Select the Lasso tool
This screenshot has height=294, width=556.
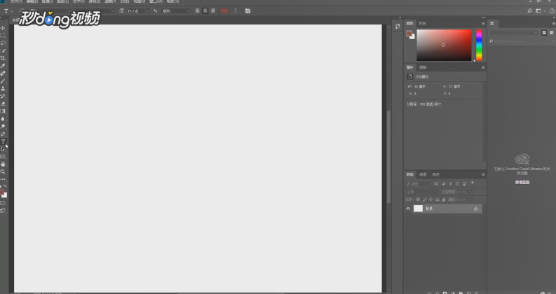coord(3,43)
